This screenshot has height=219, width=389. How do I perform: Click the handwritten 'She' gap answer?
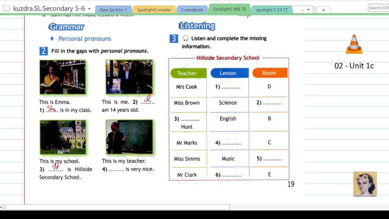point(52,109)
